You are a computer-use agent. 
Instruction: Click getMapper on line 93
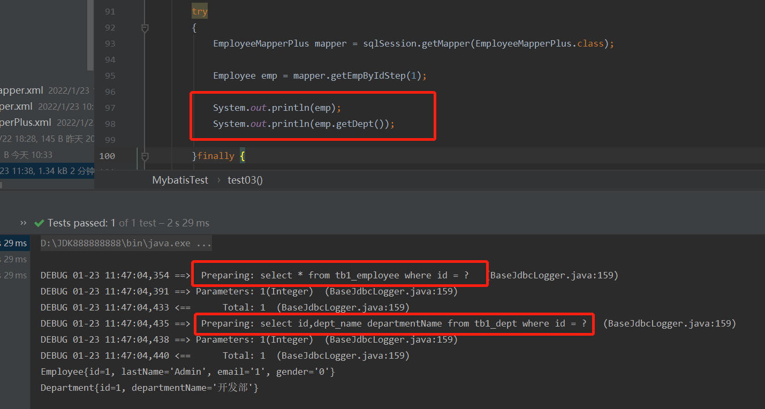[x=446, y=44]
